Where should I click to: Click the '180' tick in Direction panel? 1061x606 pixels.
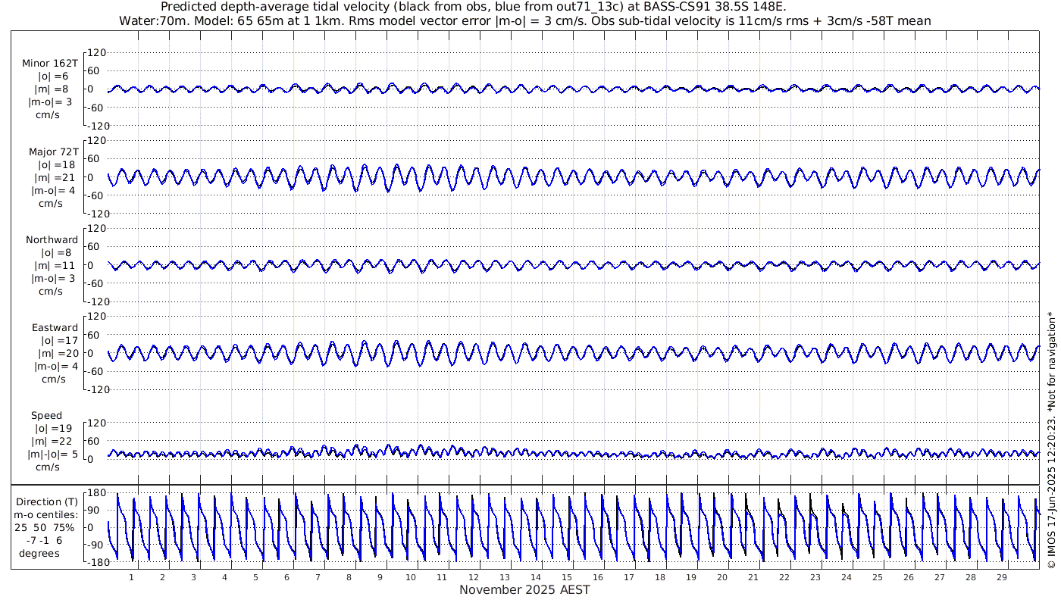click(95, 493)
